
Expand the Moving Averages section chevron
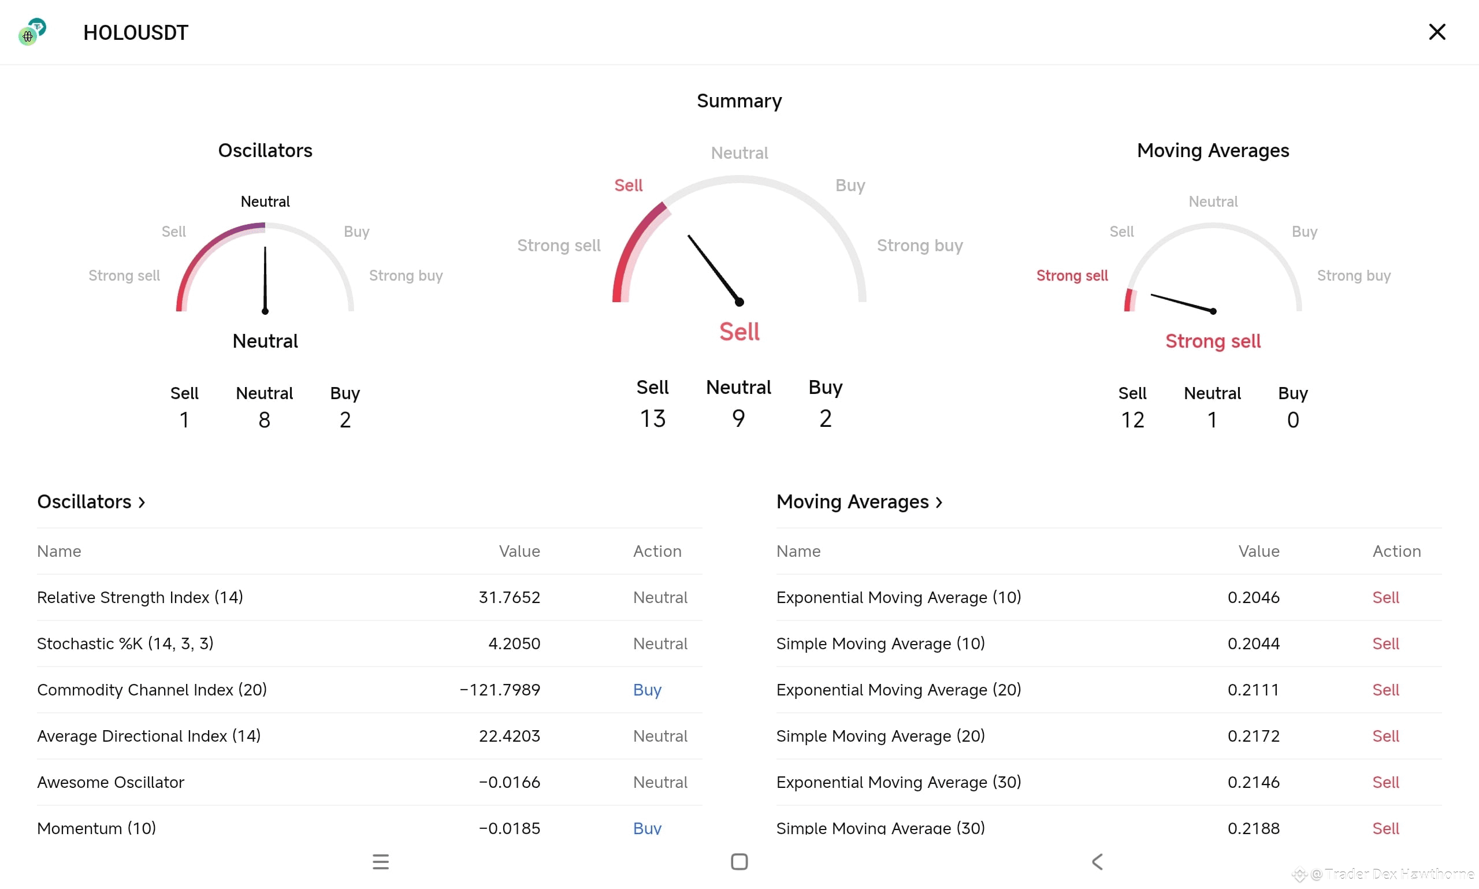(x=939, y=502)
